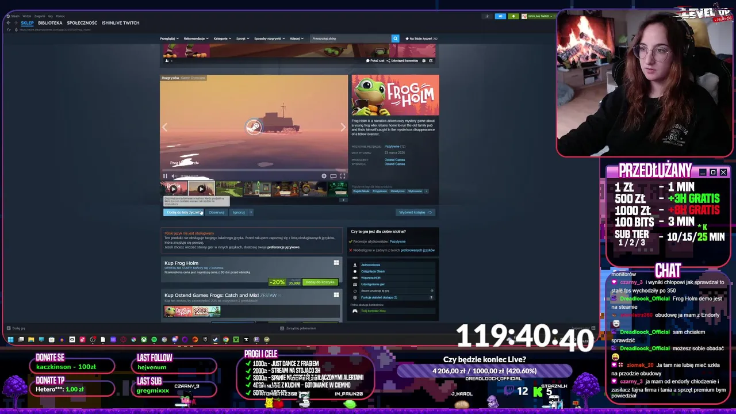The height and width of the screenshot is (414, 736).
Task: Click Steam forward navigation arrow
Action: (x=16, y=23)
